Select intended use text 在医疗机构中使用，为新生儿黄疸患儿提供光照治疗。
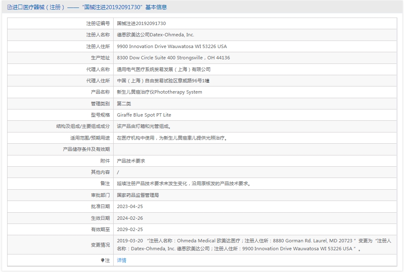This screenshot has height=272, width=404. click(173, 138)
